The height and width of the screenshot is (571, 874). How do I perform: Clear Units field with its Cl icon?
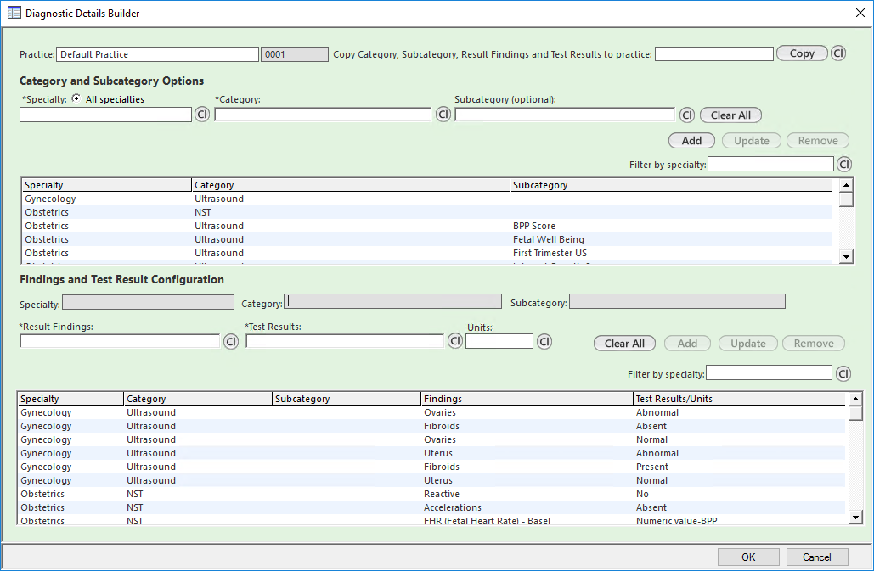click(x=544, y=342)
